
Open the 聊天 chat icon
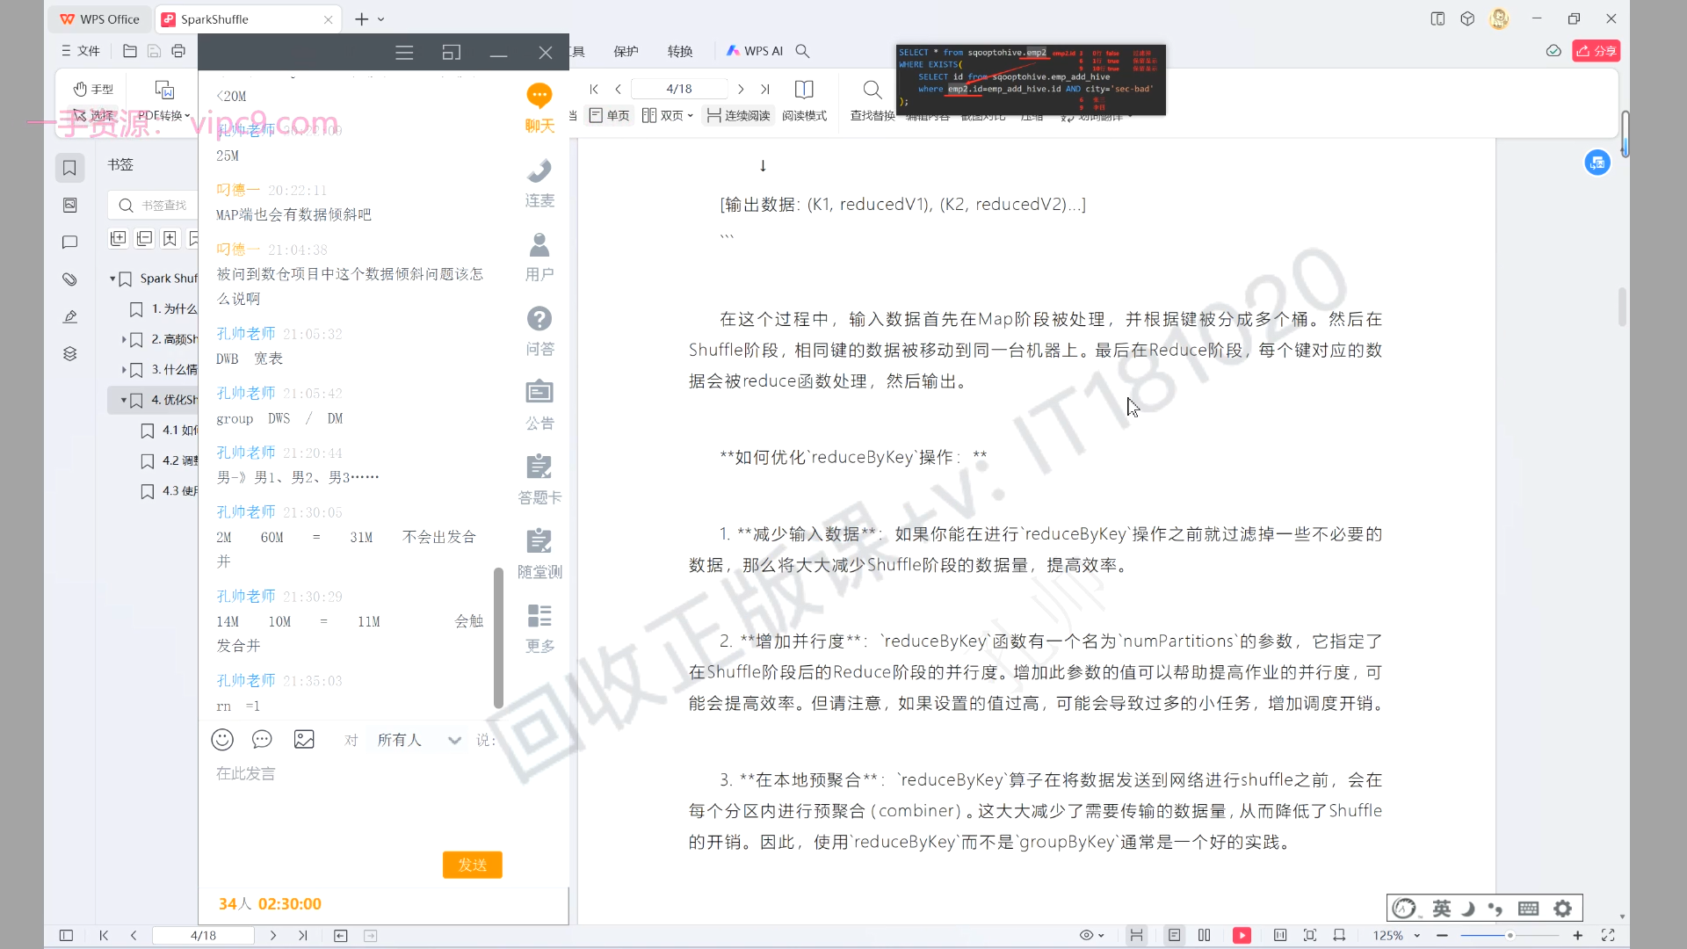pyautogui.click(x=539, y=97)
